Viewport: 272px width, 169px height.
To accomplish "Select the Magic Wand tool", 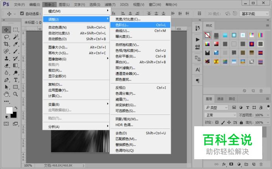I will click(x=16, y=37).
